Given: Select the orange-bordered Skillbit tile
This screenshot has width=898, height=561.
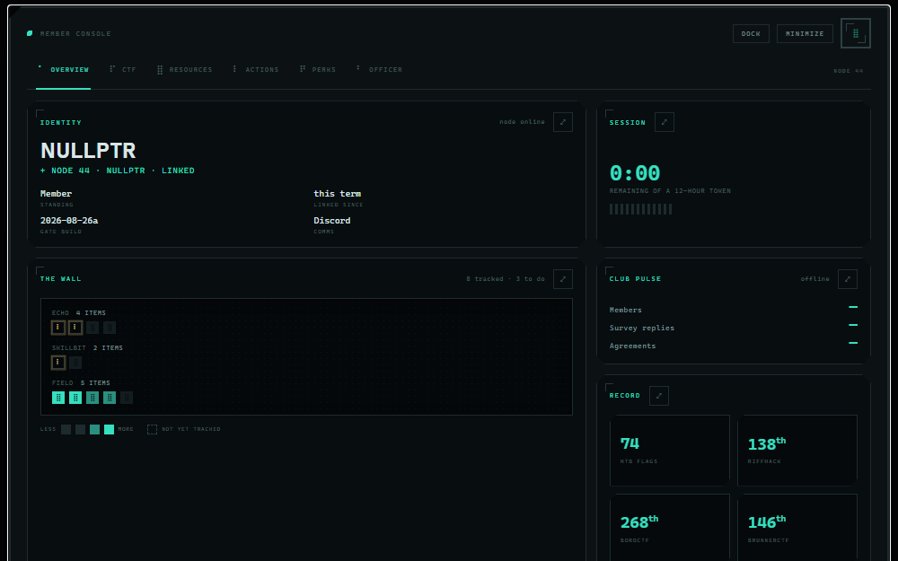Looking at the screenshot, I should click(x=57, y=363).
